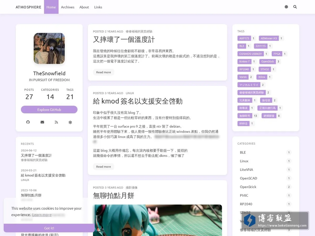
Task: Click the ATMOSPHERE site title
Action: coord(28,7)
